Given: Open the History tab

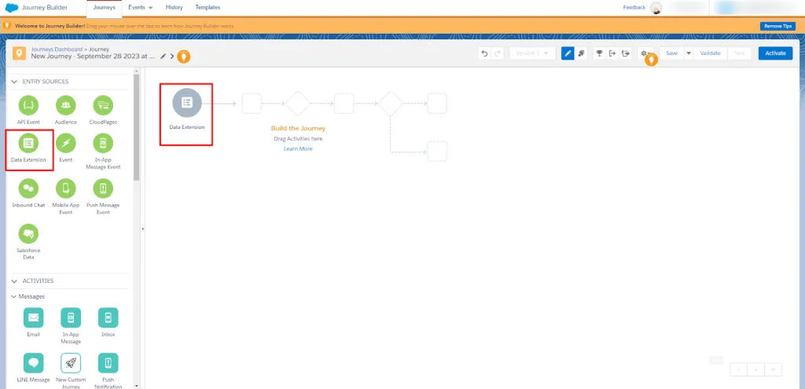Looking at the screenshot, I should pos(174,8).
